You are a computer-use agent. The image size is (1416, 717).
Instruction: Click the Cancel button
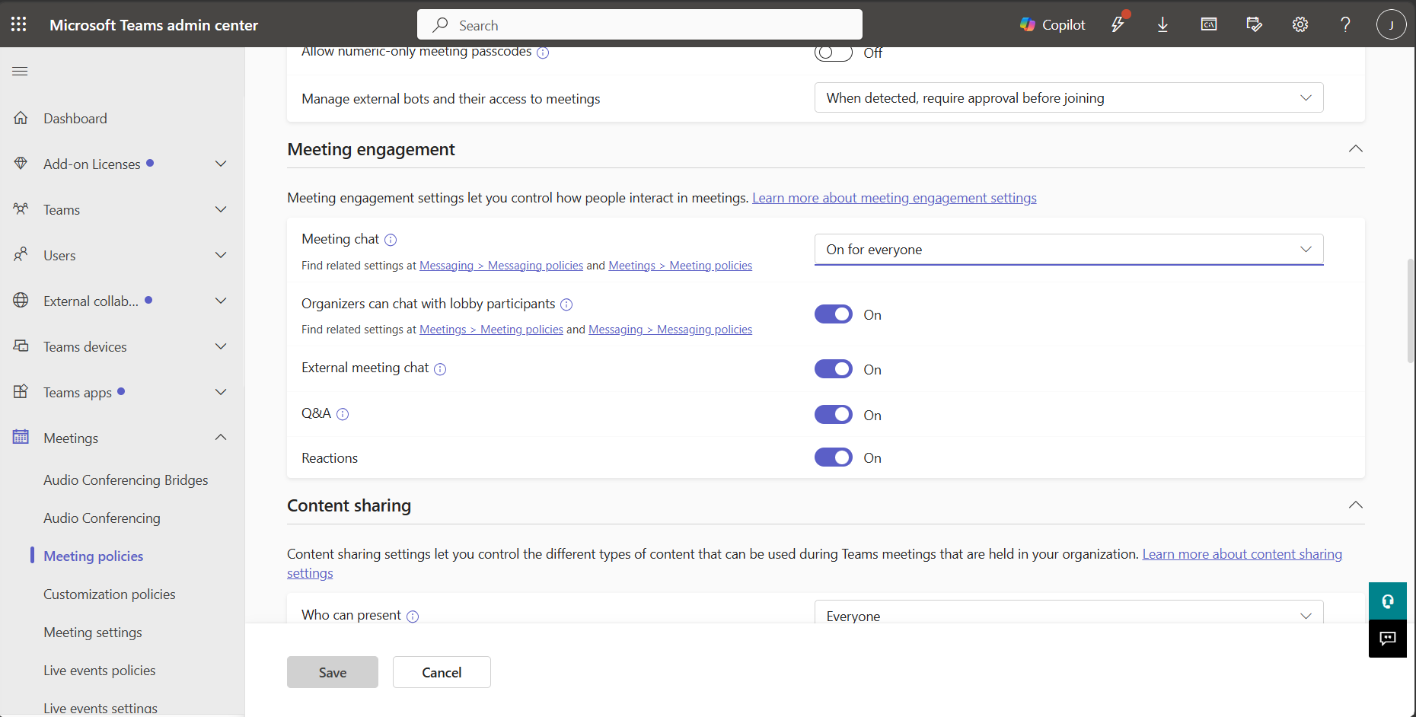coord(442,672)
